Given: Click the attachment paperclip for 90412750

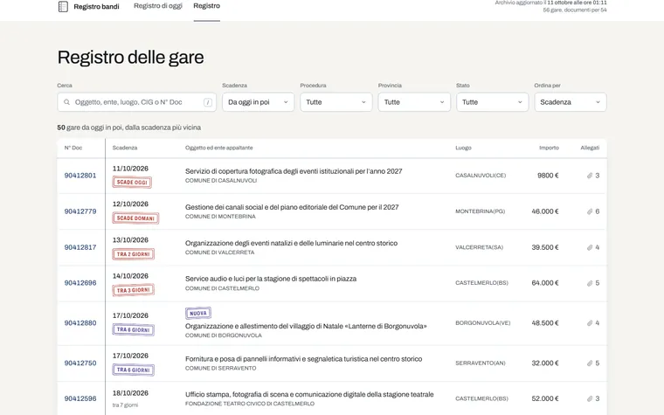Looking at the screenshot, I should tap(590, 363).
